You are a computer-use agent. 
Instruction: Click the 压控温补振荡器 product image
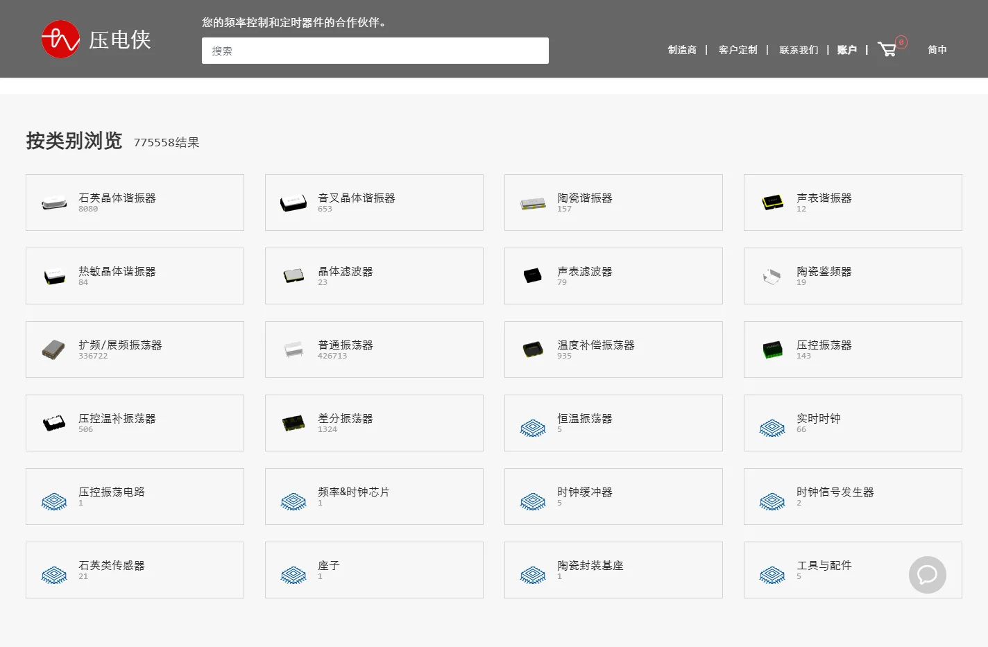(54, 423)
